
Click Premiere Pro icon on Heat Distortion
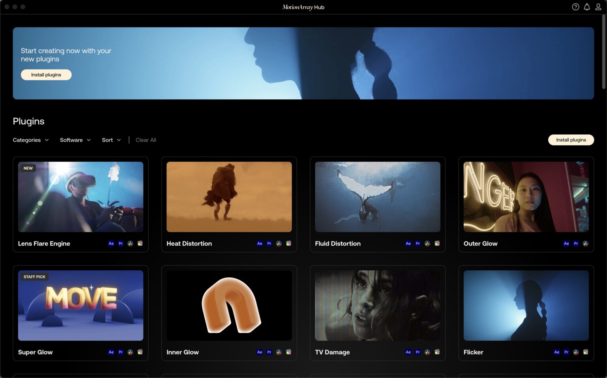(269, 243)
